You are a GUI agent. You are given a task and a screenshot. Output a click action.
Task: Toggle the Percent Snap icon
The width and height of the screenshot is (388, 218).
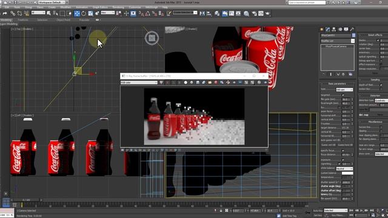(x=155, y=13)
